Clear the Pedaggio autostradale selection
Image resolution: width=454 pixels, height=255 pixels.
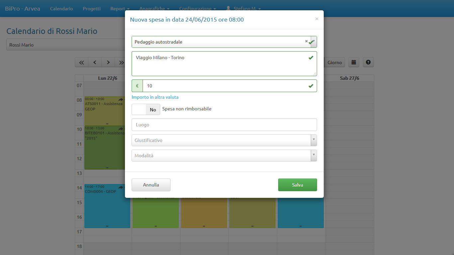(x=306, y=41)
